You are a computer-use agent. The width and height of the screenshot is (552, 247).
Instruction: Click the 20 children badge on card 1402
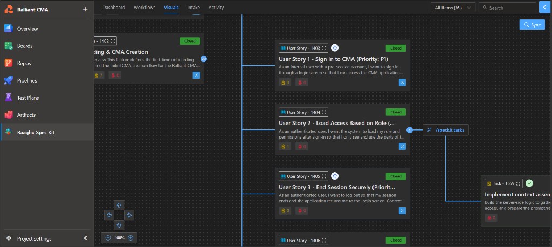point(203,59)
